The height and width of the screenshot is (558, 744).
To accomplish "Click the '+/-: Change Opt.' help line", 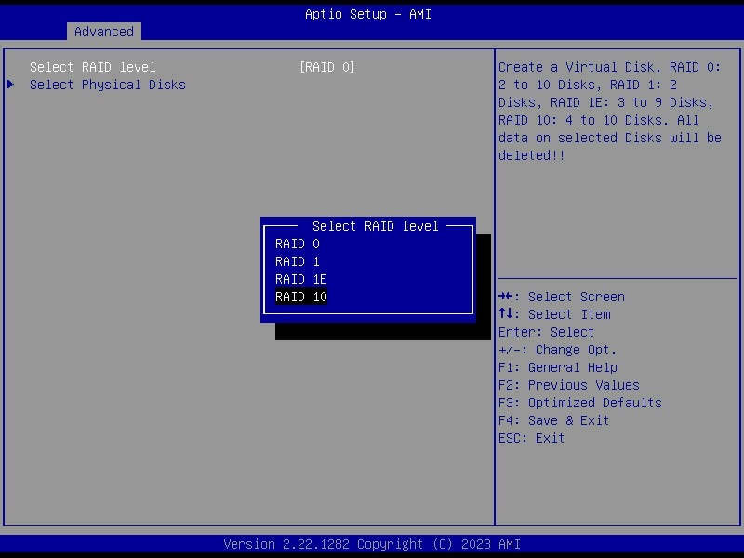I will 557,351.
